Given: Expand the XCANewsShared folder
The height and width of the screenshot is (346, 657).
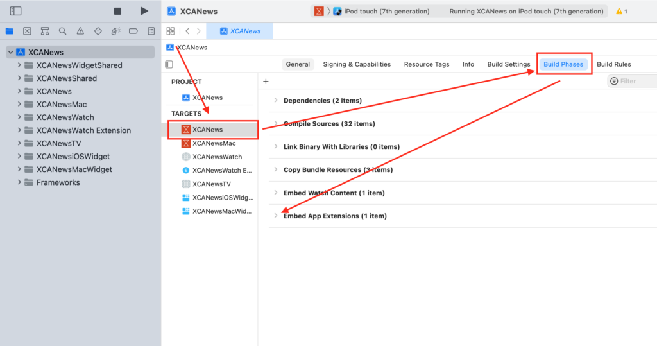Looking at the screenshot, I should point(19,78).
